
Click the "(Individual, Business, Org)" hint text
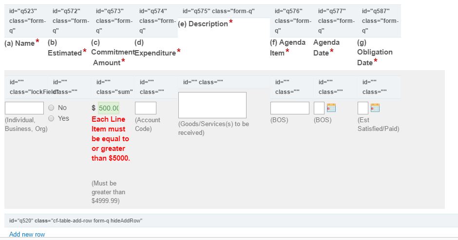coord(26,124)
